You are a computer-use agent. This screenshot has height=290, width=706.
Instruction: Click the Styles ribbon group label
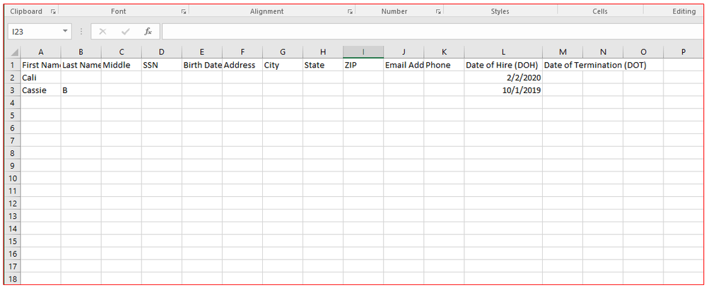500,11
